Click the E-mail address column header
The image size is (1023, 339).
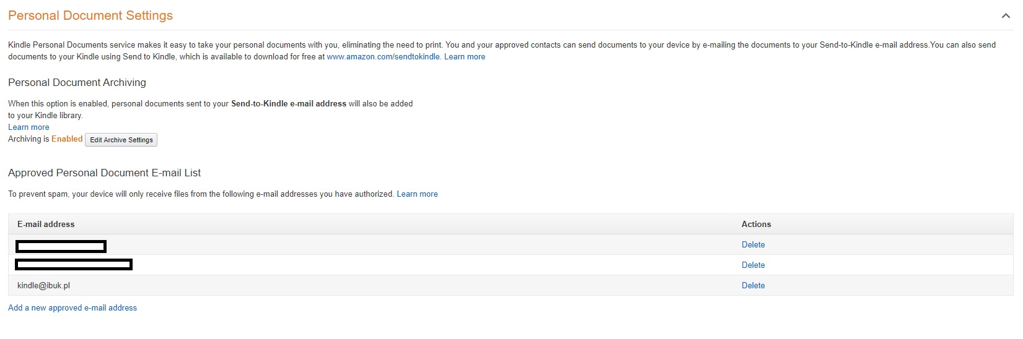(x=46, y=225)
